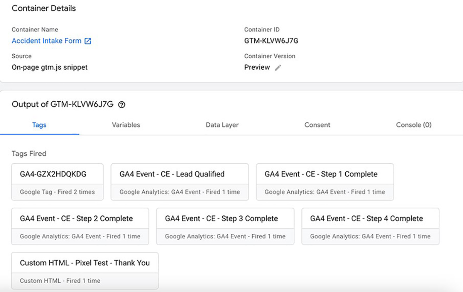Click the Container ID value GTM-KLVW6J7G
Viewport: 463px width, 292px height.
[271, 41]
